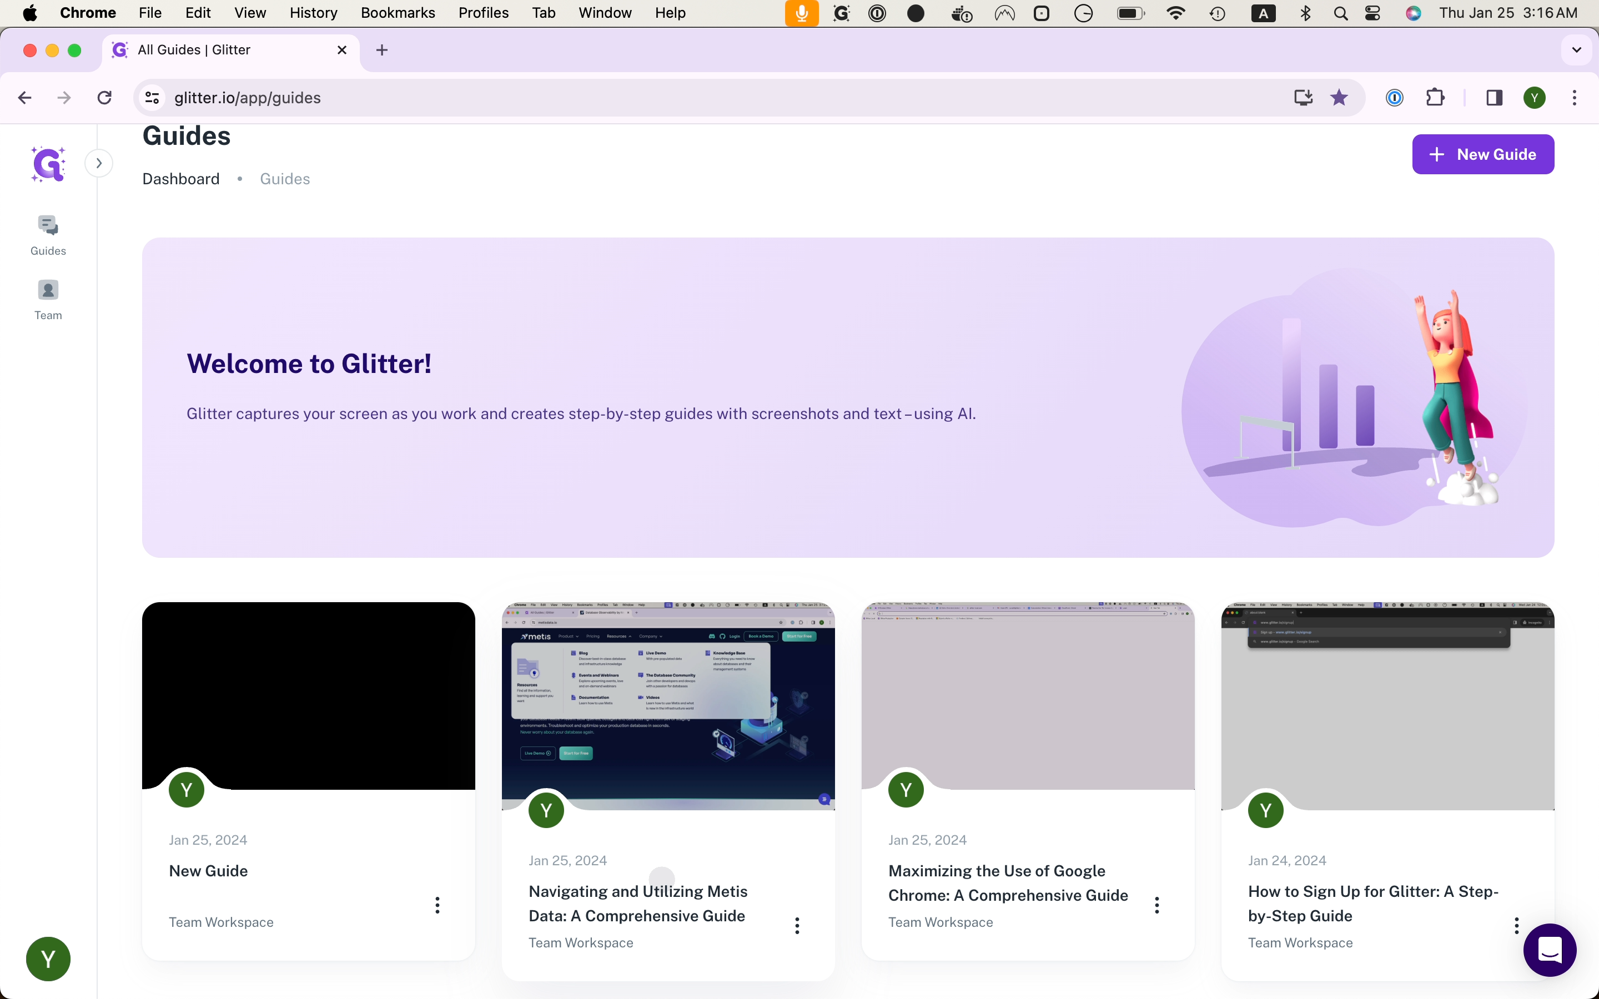
Task: Click author avatar on Google Chrome card
Action: click(906, 790)
